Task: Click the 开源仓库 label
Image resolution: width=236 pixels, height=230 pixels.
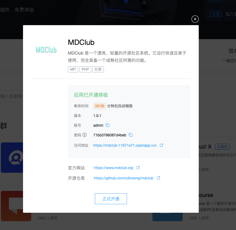Action: (x=76, y=178)
